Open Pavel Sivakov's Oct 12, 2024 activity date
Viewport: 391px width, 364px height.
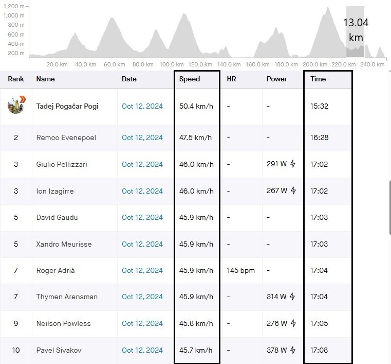coord(142,351)
